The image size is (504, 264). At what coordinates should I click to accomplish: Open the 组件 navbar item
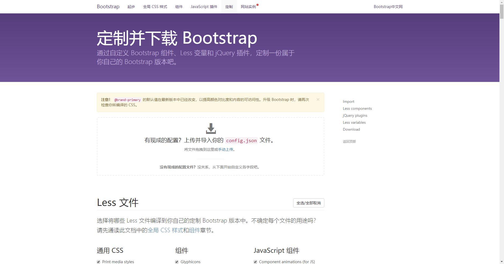point(179,7)
